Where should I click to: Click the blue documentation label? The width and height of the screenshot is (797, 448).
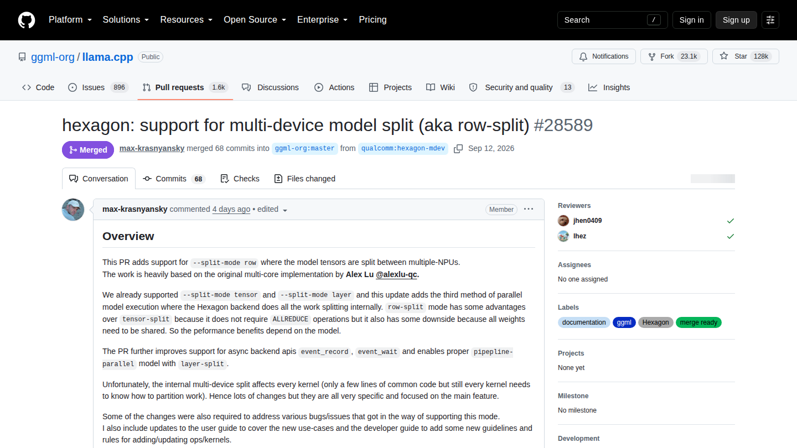(584, 322)
